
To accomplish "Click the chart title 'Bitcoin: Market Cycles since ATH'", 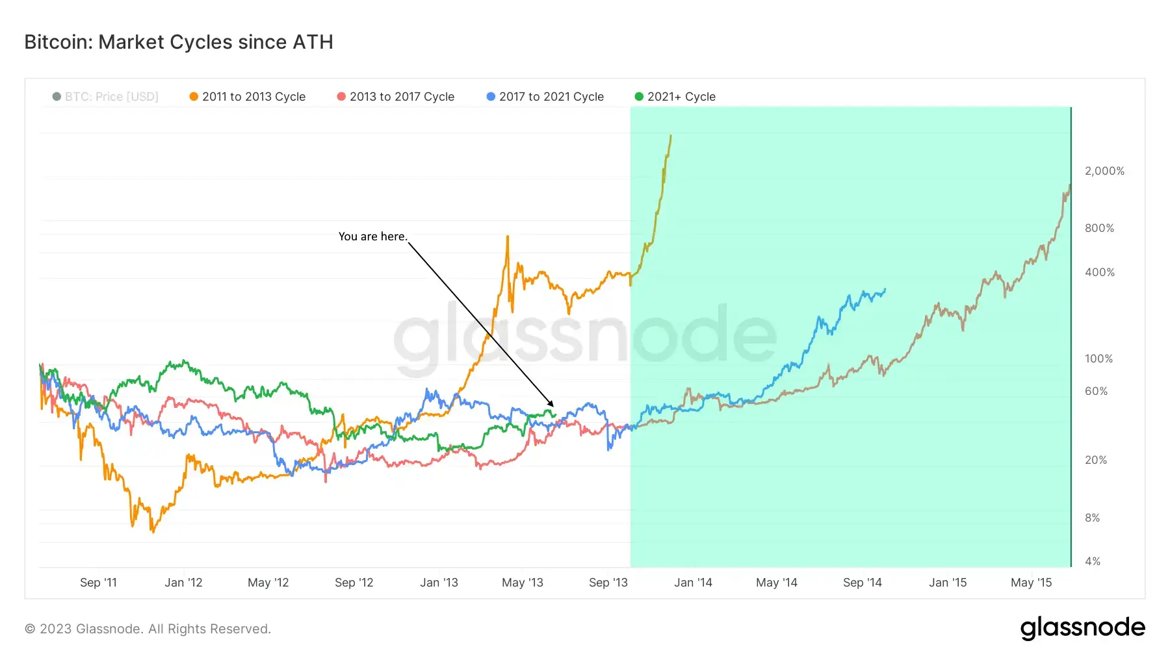I will pyautogui.click(x=179, y=42).
